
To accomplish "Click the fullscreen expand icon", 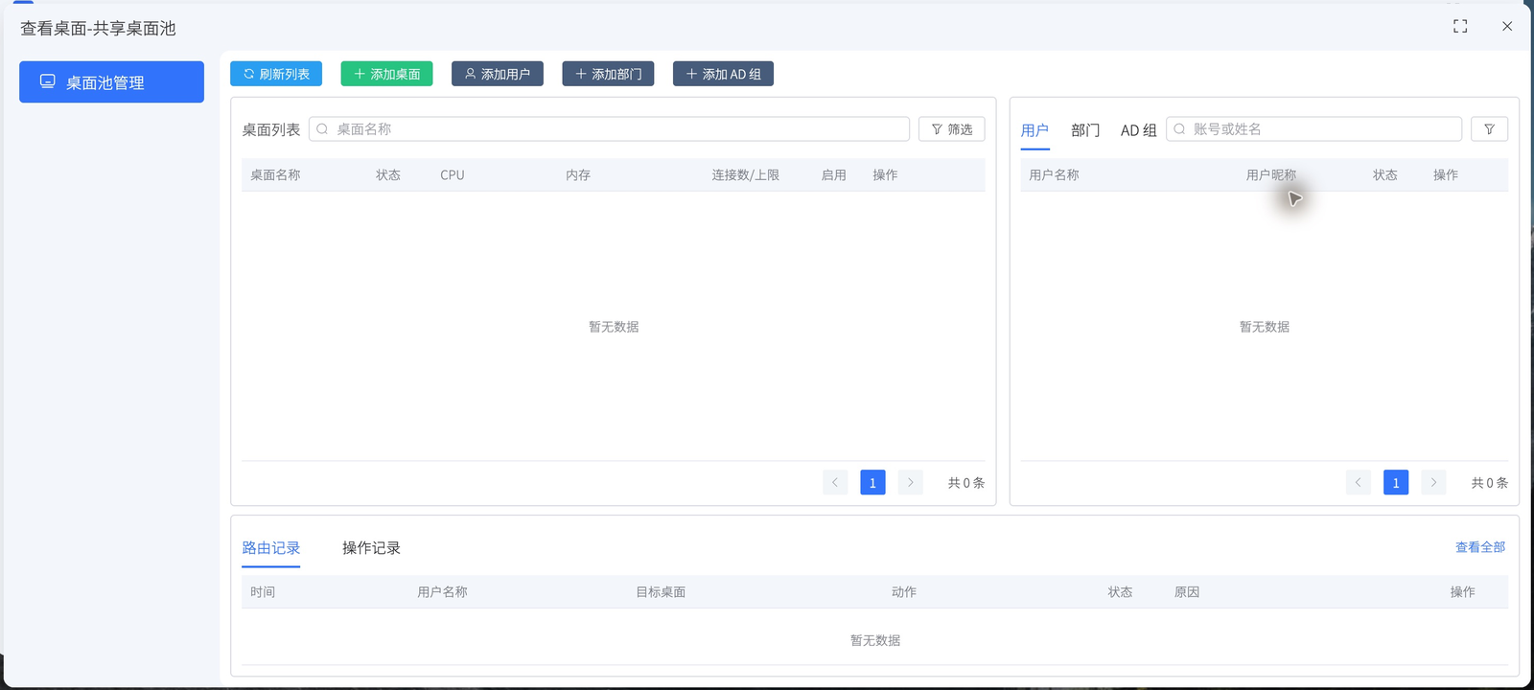I will pyautogui.click(x=1460, y=27).
